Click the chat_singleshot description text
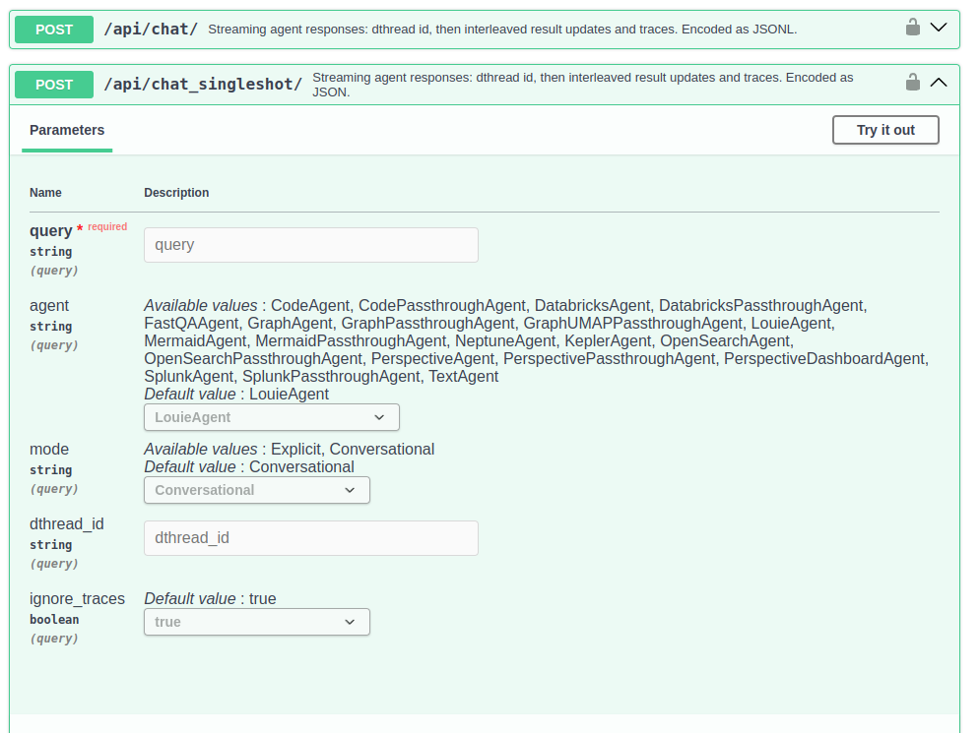980x733 pixels. tap(582, 85)
